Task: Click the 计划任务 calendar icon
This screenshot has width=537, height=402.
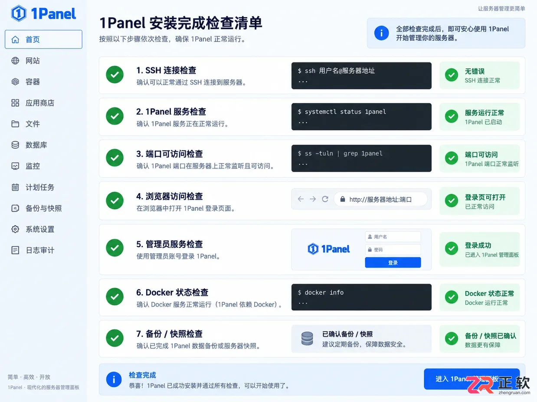Action: point(15,187)
